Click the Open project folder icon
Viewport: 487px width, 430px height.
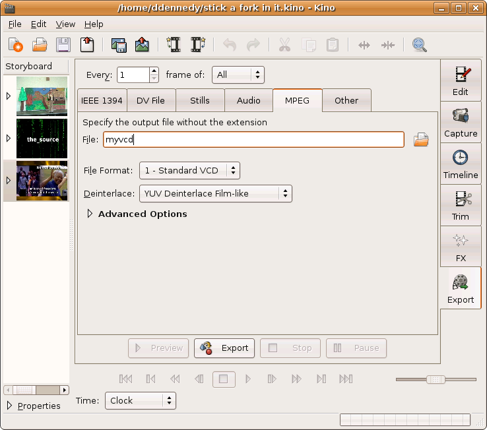(40, 45)
